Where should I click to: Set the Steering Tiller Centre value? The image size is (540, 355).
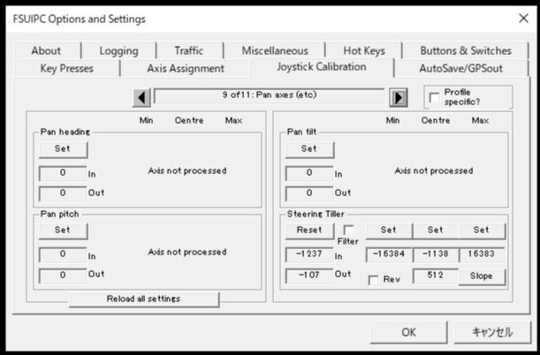tap(436, 230)
